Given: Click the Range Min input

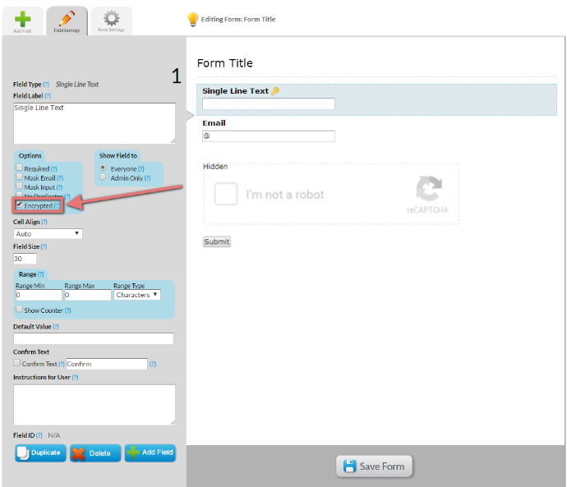Looking at the screenshot, I should [x=39, y=295].
